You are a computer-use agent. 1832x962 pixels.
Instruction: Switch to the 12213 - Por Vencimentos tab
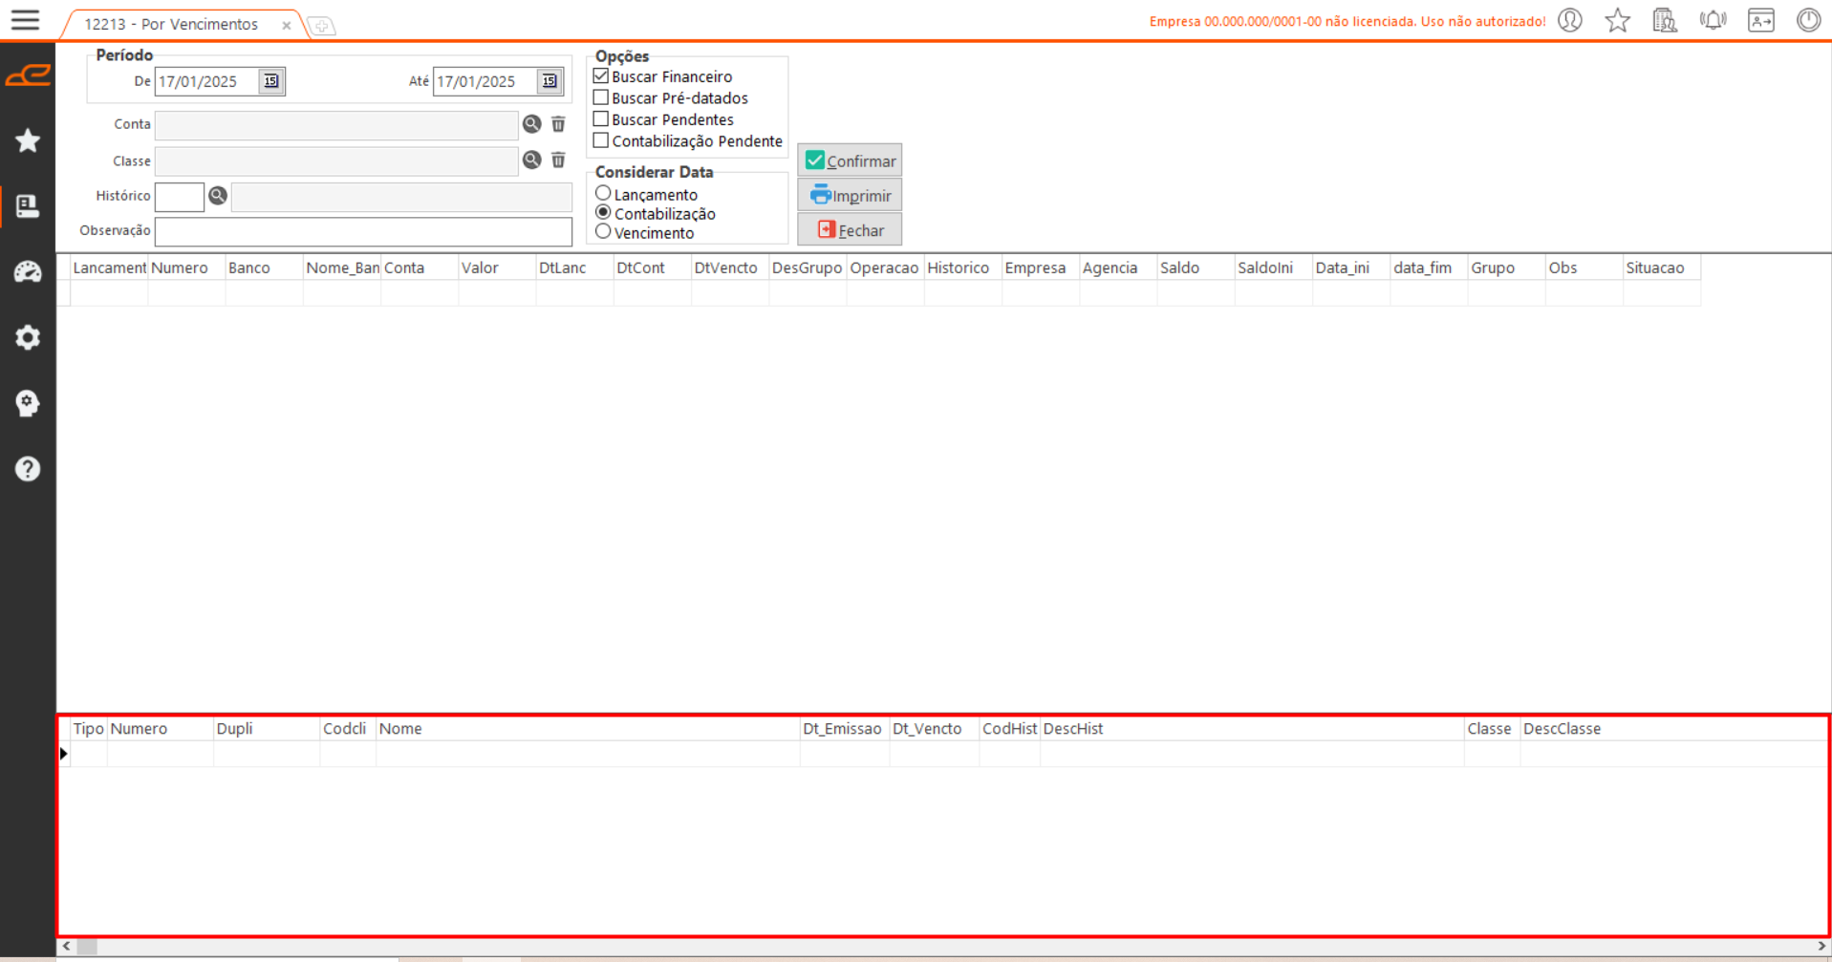(x=172, y=25)
